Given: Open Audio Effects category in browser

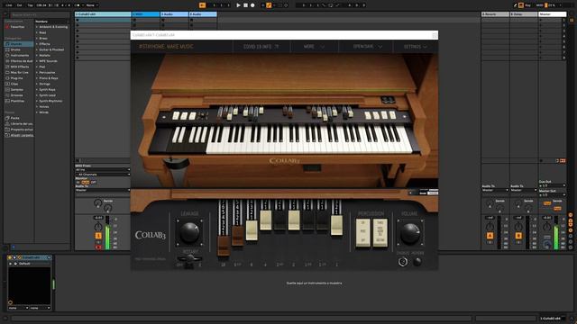Looking at the screenshot, I should (x=18, y=61).
